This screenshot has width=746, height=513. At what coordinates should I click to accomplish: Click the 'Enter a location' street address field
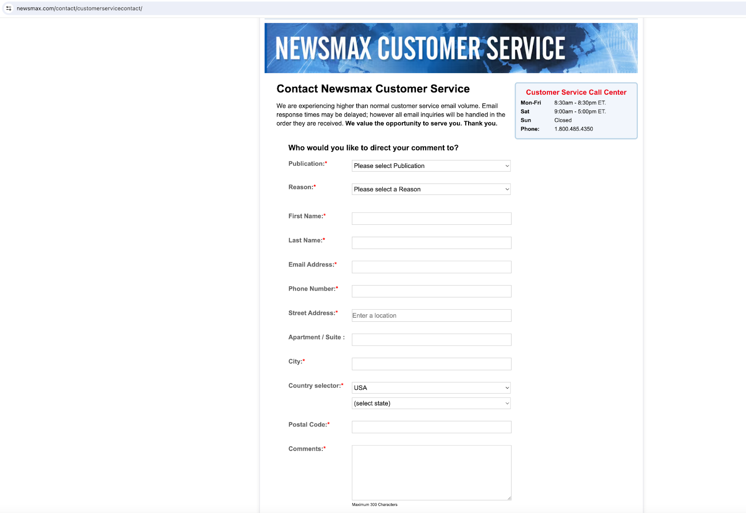pos(432,316)
